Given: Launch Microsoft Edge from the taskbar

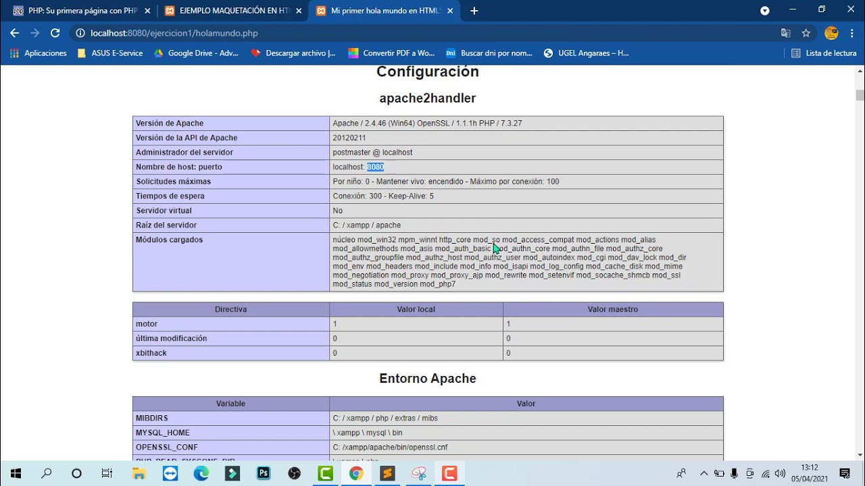Looking at the screenshot, I should pyautogui.click(x=201, y=473).
